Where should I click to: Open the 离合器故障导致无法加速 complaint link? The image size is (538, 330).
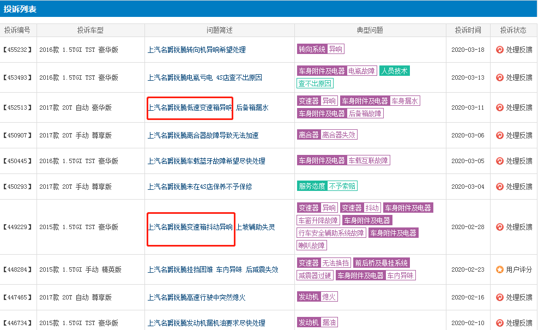[x=203, y=135]
